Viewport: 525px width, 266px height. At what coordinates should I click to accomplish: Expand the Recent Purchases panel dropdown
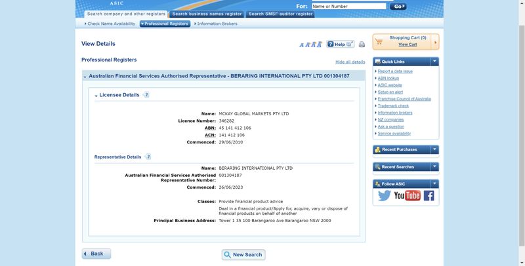[434, 149]
